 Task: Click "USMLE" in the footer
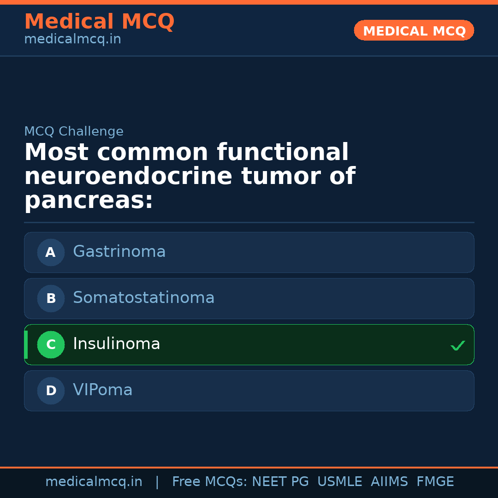point(339,482)
